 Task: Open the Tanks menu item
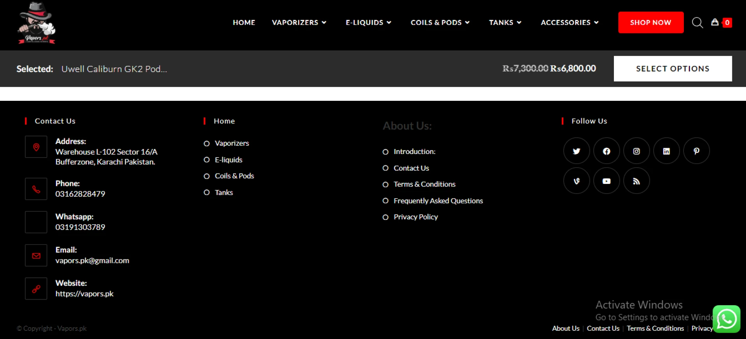point(505,22)
